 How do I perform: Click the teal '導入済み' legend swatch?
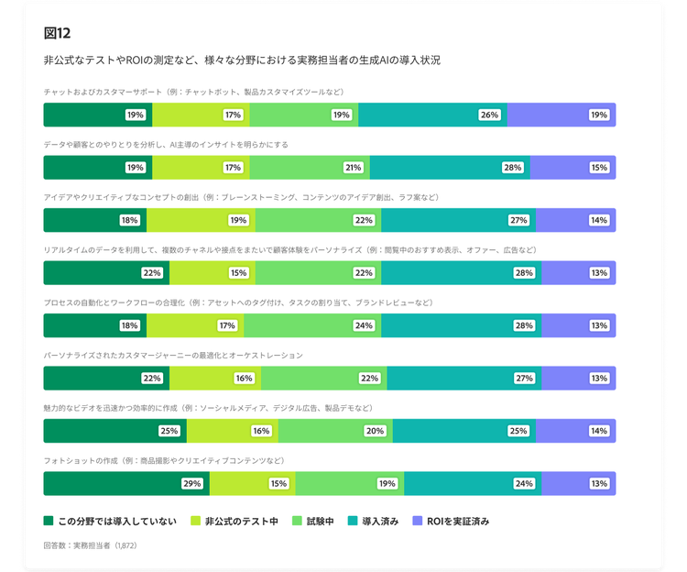point(353,521)
